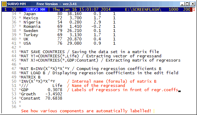Click growth value 2.9 in Nigeria row
This screenshot has height=115, width=197.
coord(97,22)
